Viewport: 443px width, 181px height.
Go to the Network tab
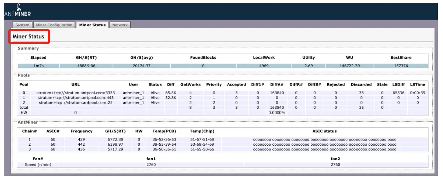click(x=120, y=25)
